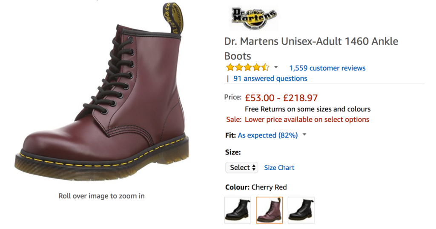436x229 pixels.
Task: Click the £53.00 - £218.97 price range
Action: [281, 98]
